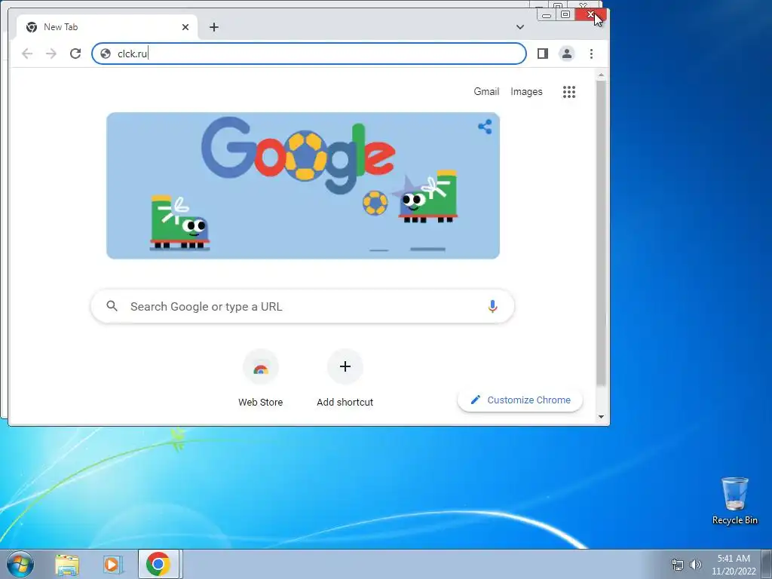Start voice search with the microphone

492,306
